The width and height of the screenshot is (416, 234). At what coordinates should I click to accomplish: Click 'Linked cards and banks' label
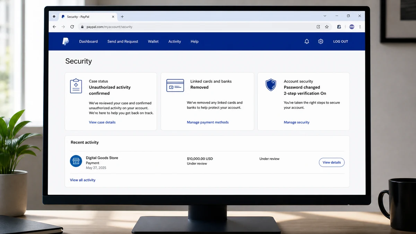[x=211, y=81]
